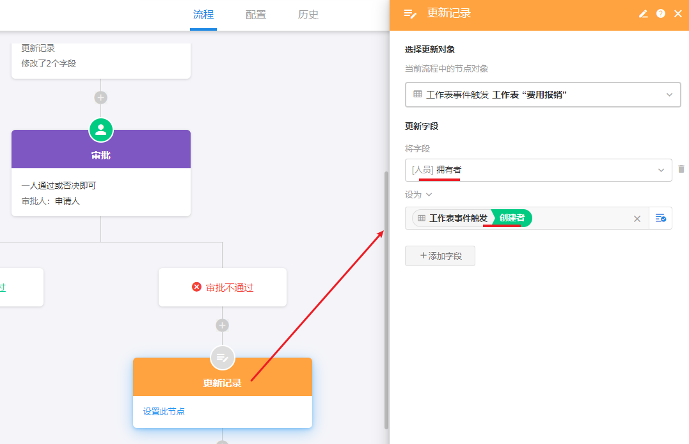Click the update record icon on orange node
Image resolution: width=689 pixels, height=444 pixels.
coord(222,358)
